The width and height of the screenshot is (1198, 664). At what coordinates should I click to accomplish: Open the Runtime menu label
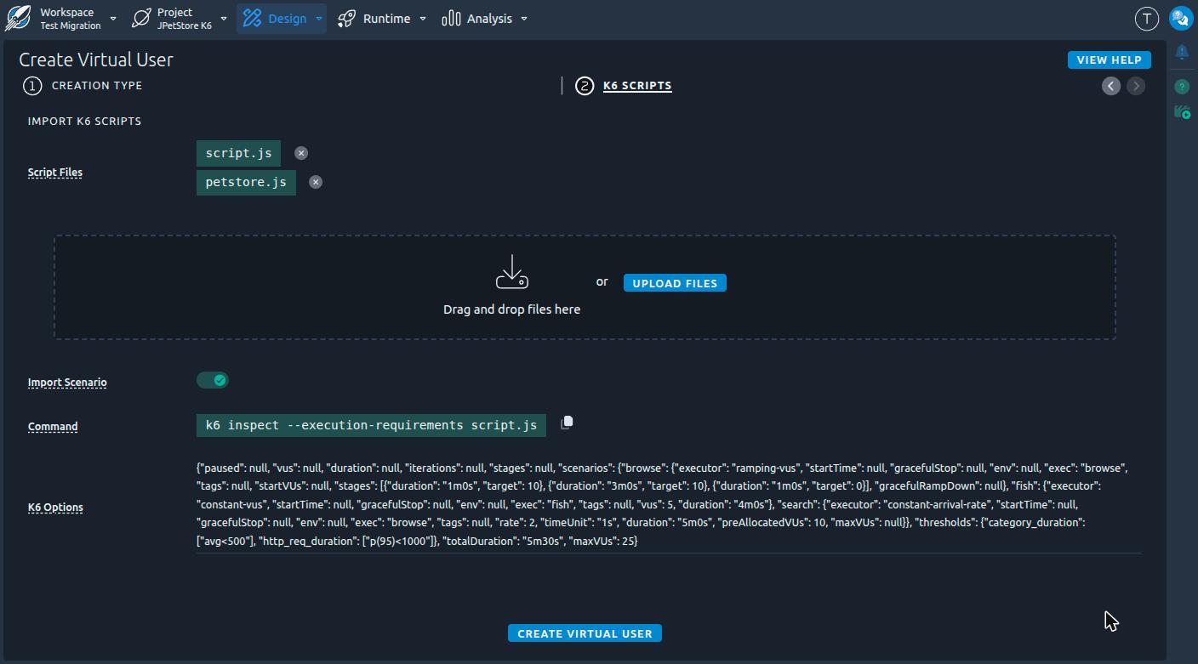(386, 19)
